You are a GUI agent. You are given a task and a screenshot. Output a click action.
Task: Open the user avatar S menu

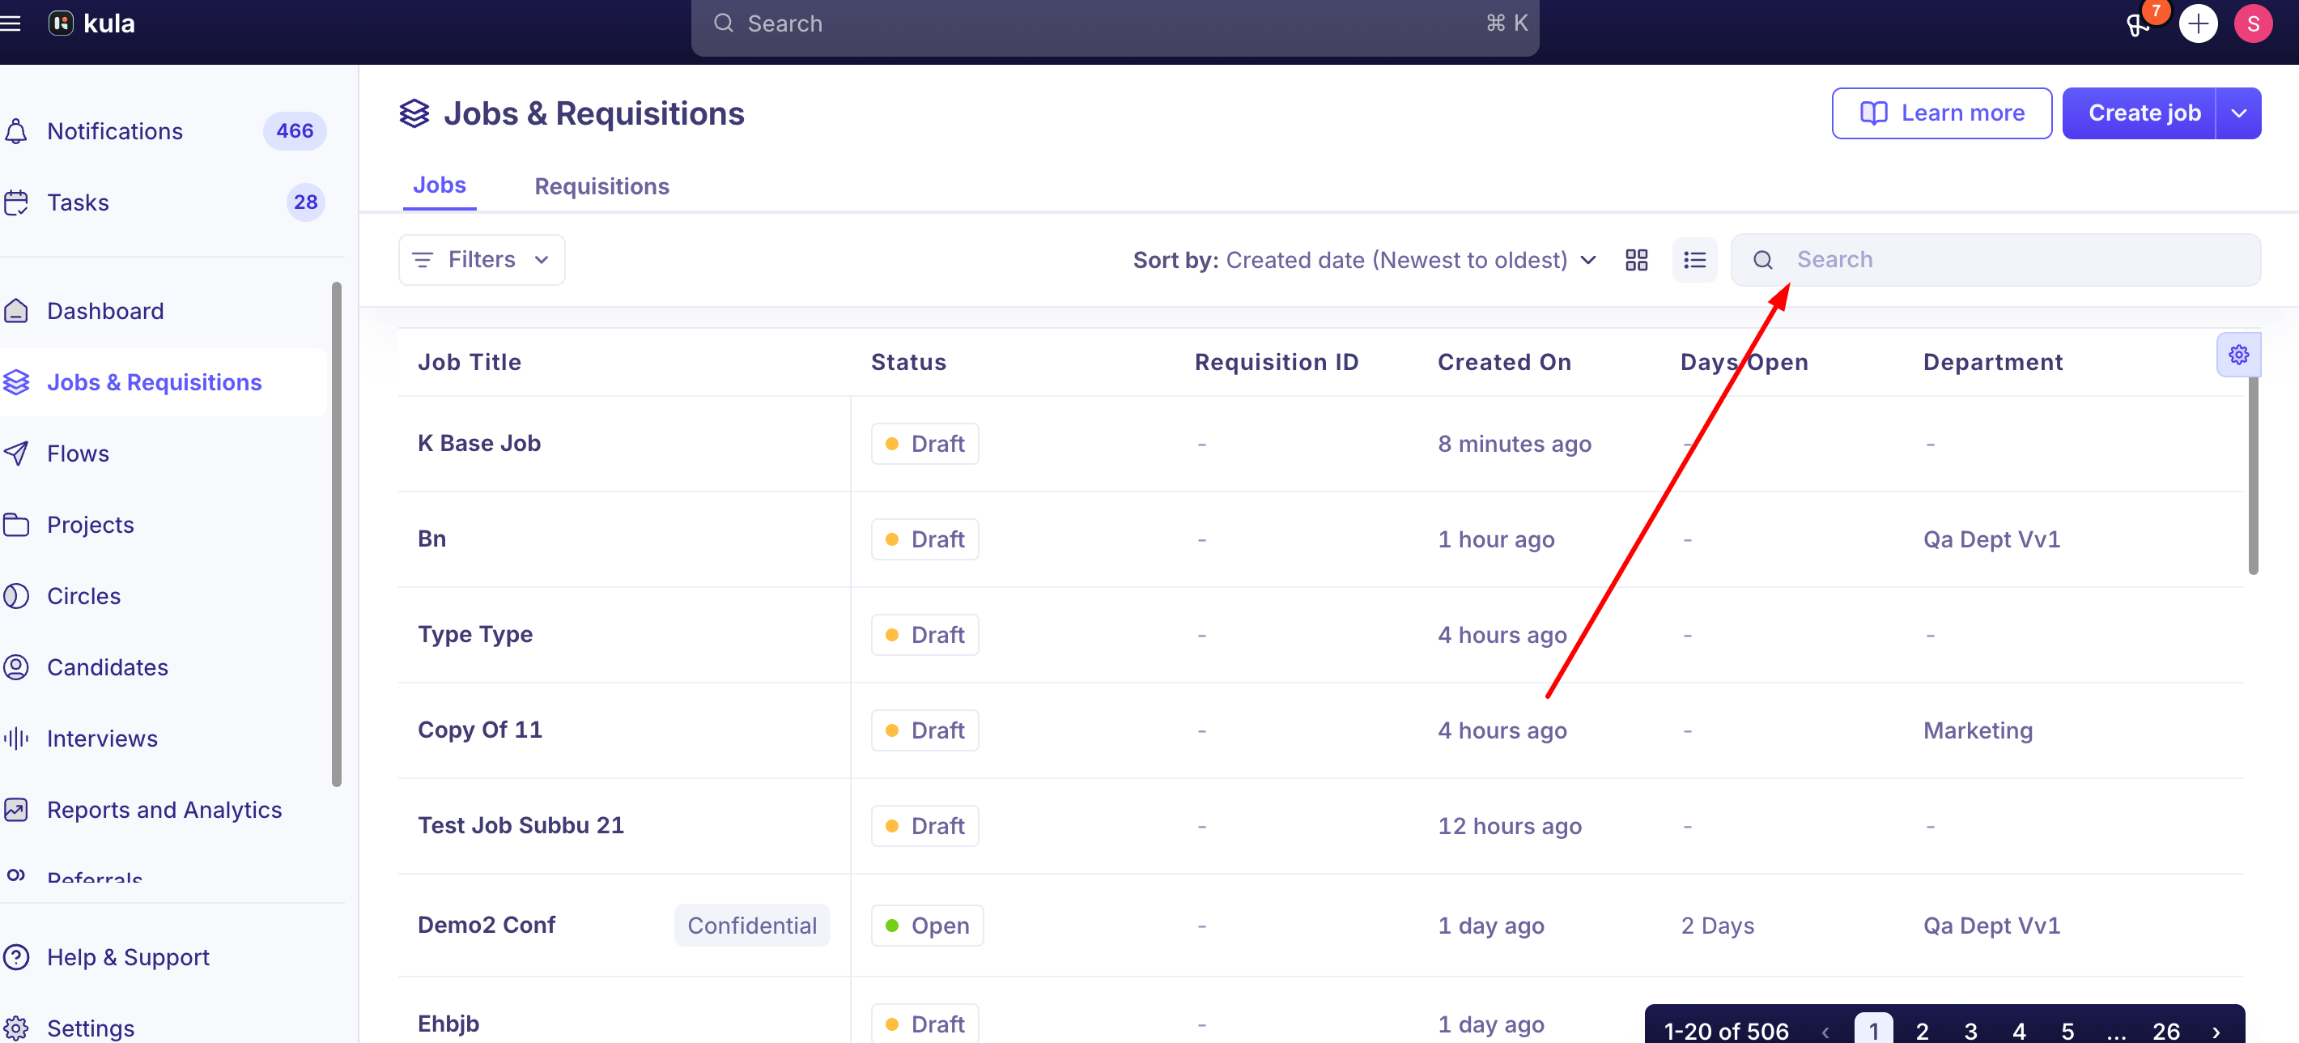[2253, 23]
